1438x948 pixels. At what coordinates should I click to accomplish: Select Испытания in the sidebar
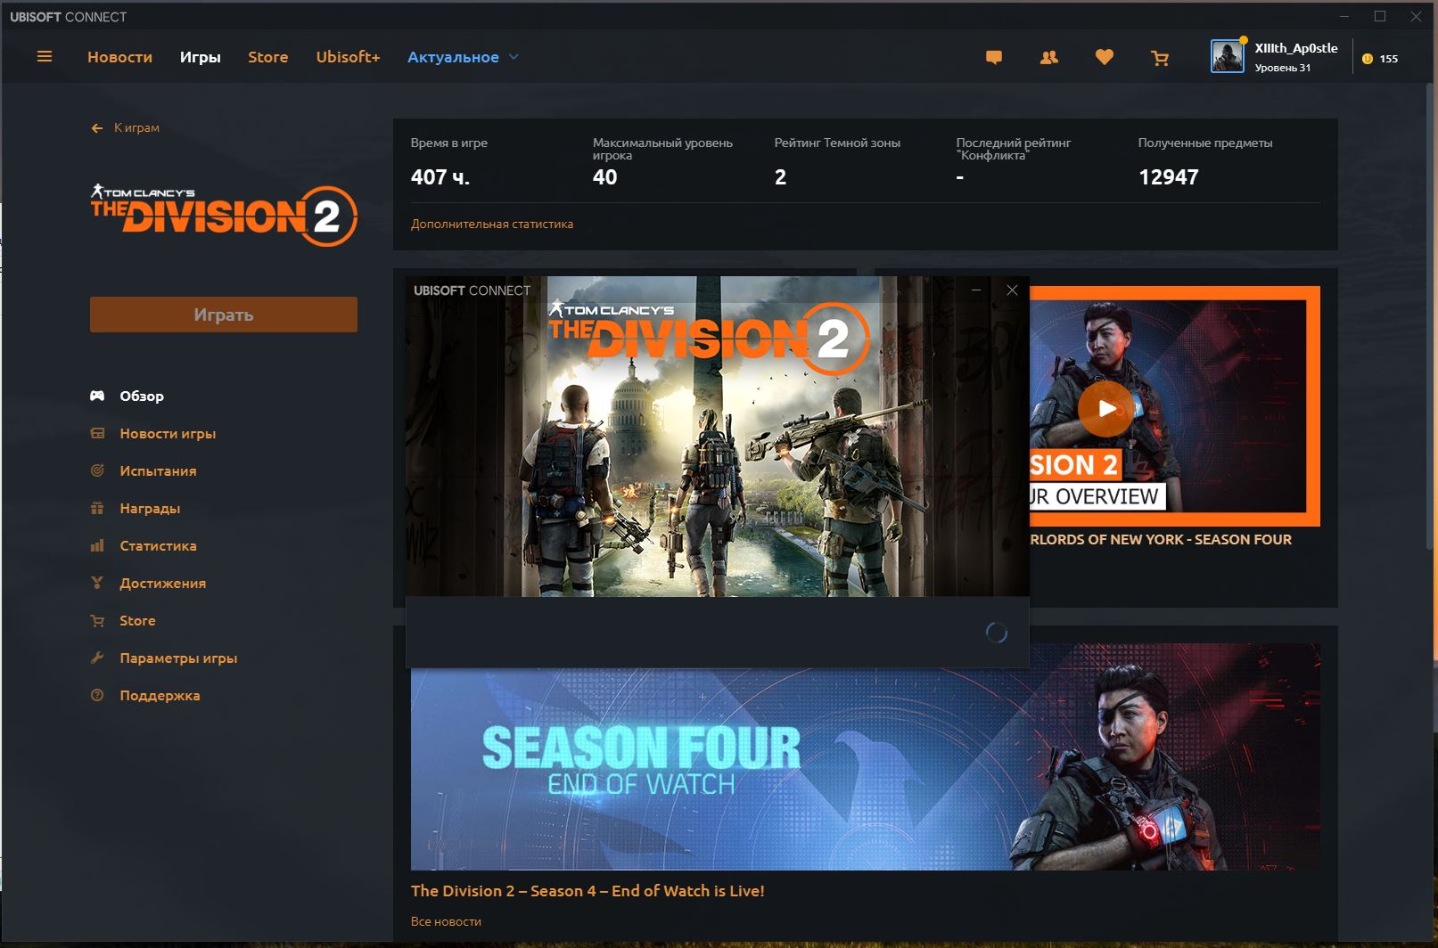pos(158,471)
